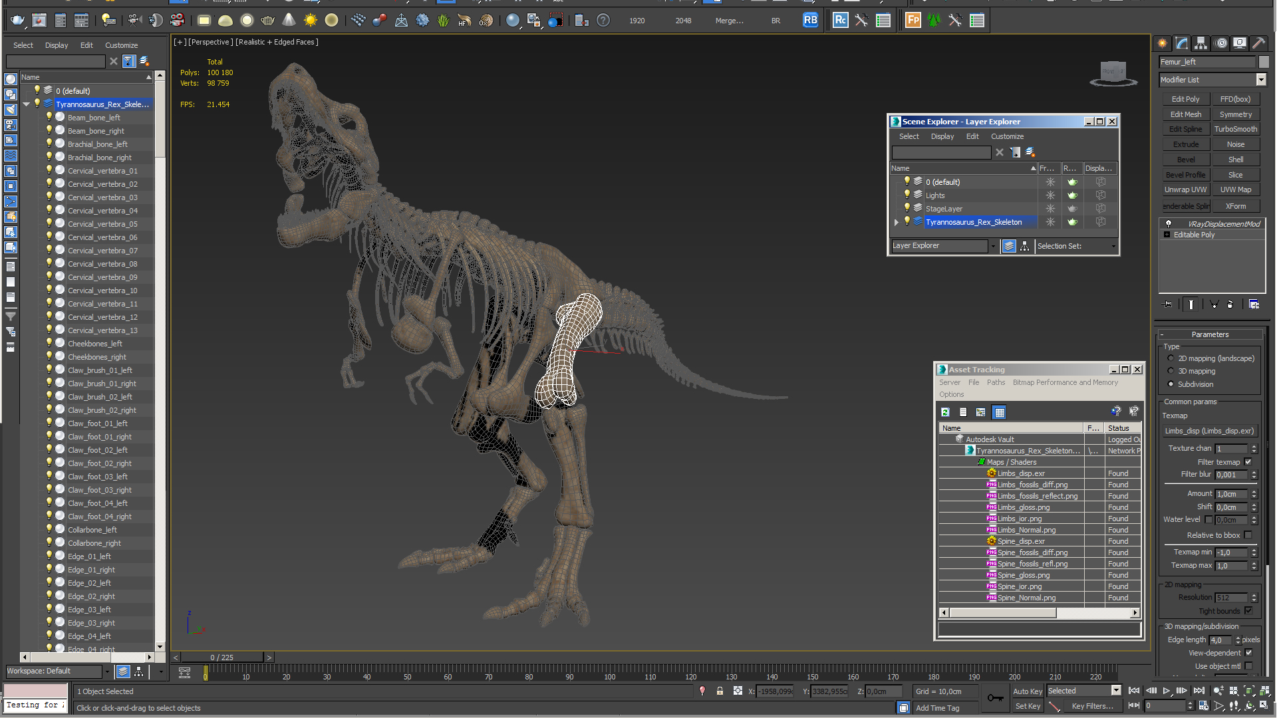The width and height of the screenshot is (1277, 718).
Task: Open Customize menu in left scene explorer
Action: click(122, 45)
